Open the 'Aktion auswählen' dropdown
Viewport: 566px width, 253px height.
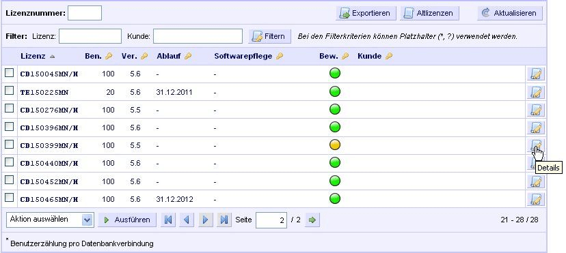tap(50, 220)
